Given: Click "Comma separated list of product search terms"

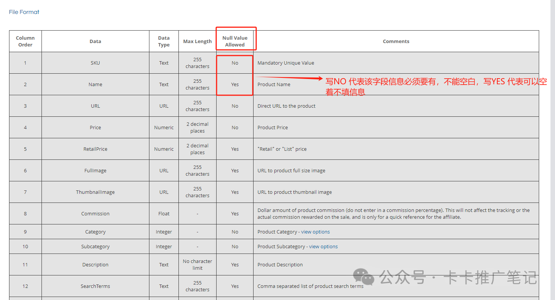Looking at the screenshot, I should [x=311, y=286].
